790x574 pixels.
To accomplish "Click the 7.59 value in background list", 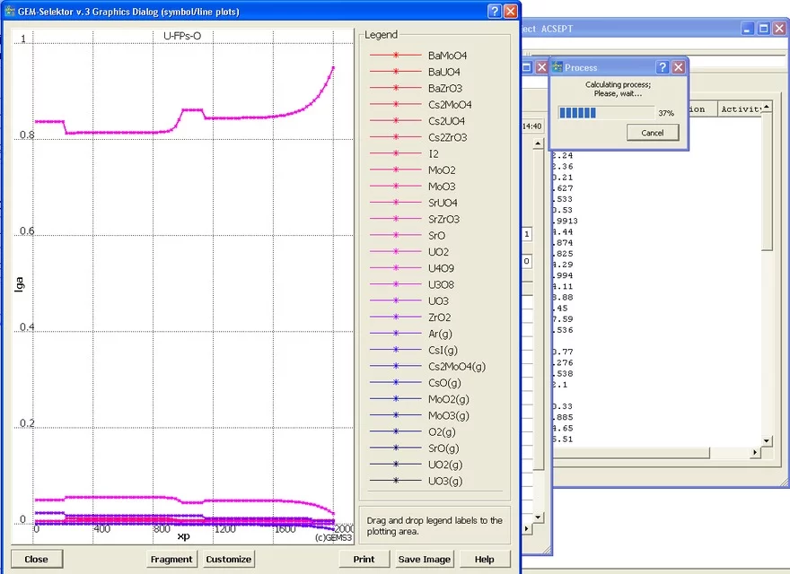I will click(563, 319).
